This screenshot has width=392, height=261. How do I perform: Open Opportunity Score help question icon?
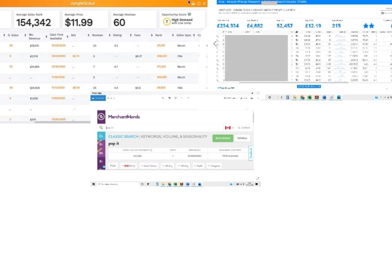pyautogui.click(x=189, y=14)
